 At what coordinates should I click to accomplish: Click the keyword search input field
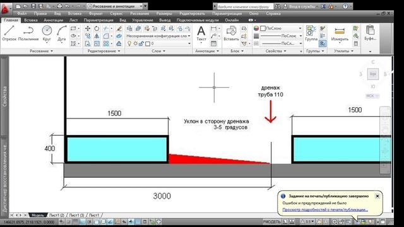coord(245,6)
